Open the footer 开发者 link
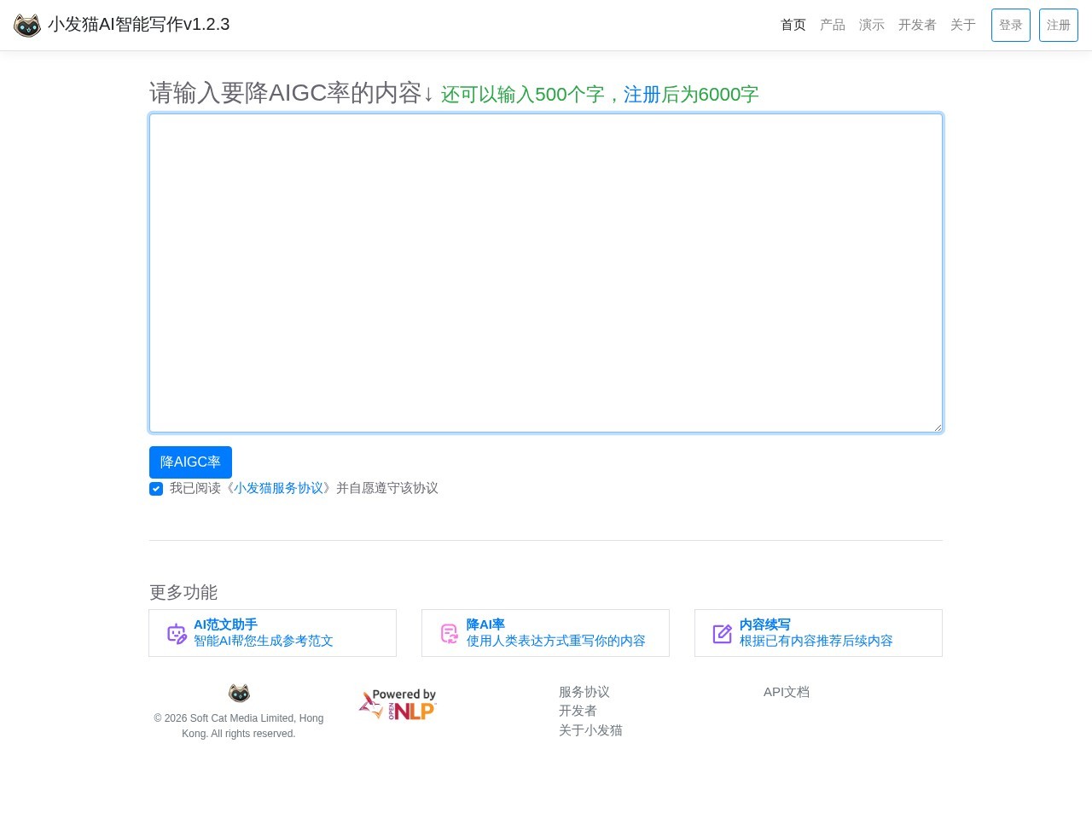The image size is (1092, 819). pyautogui.click(x=578, y=711)
